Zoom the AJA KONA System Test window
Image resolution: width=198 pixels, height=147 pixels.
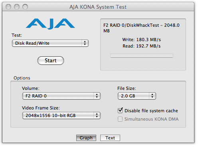25,7
